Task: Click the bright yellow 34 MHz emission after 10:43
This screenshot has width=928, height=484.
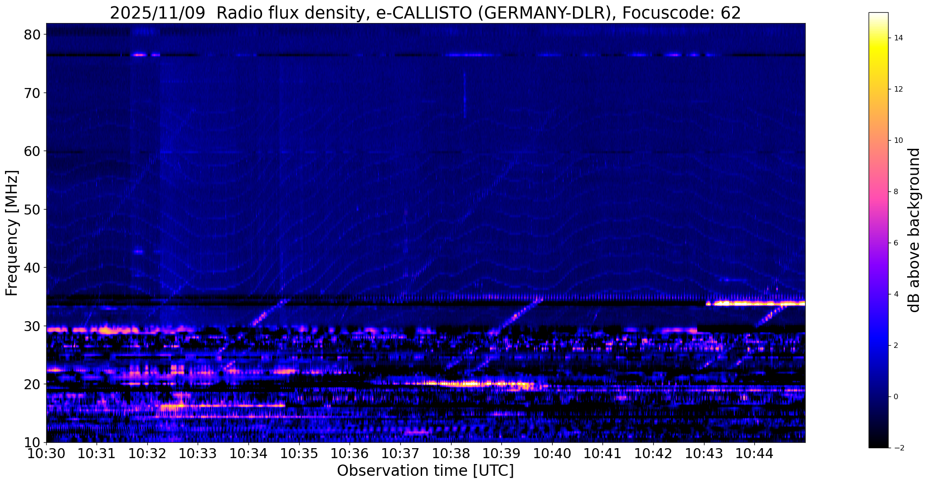Action: point(755,303)
